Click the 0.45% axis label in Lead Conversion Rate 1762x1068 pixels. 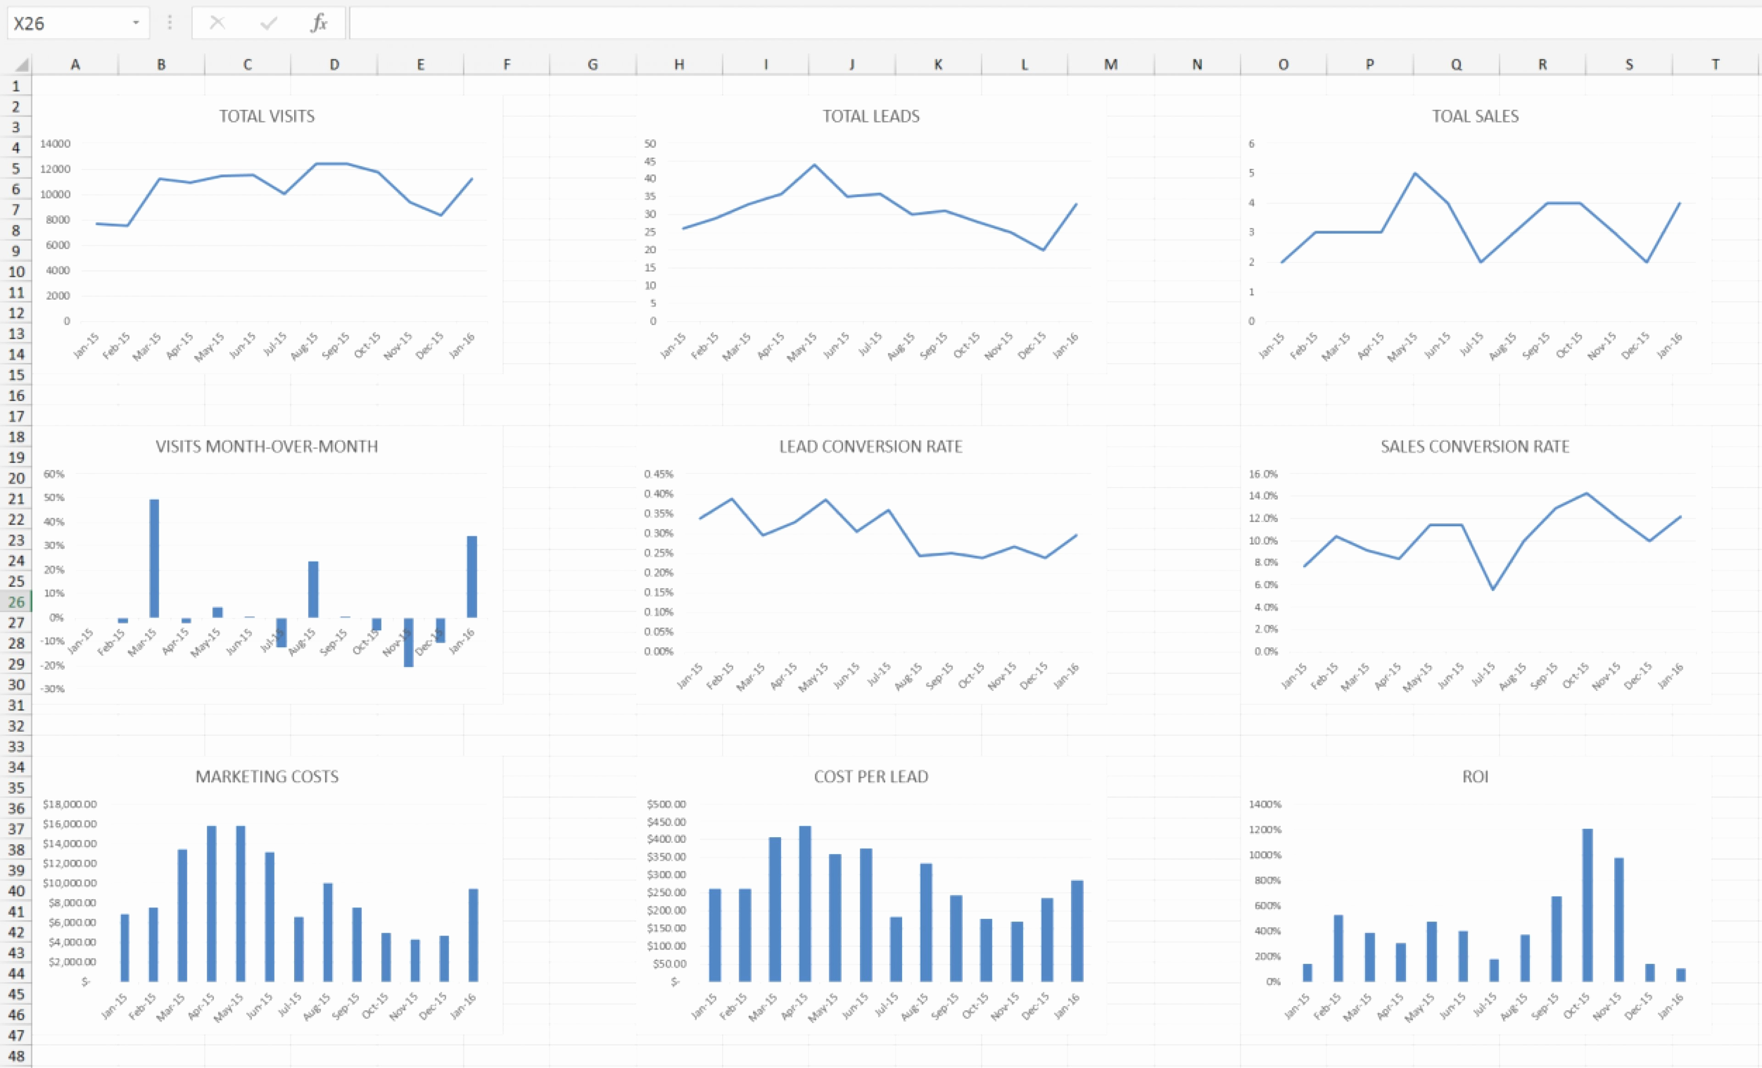tap(658, 474)
